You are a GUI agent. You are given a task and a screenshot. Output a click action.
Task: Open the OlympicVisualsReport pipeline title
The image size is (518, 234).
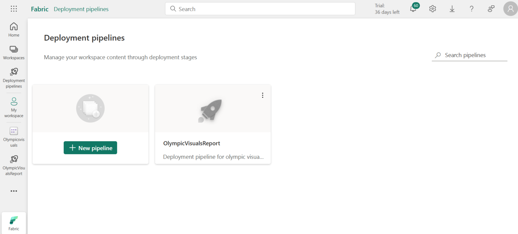[x=192, y=143]
